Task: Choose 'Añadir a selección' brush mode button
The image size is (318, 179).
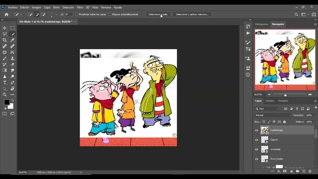Action: (x=37, y=14)
